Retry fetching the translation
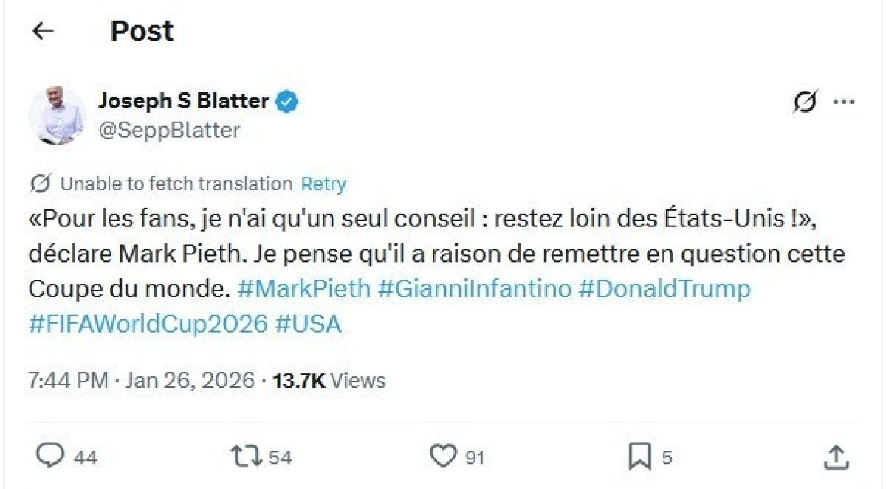Screen dimensions: 886x489 coord(323,184)
